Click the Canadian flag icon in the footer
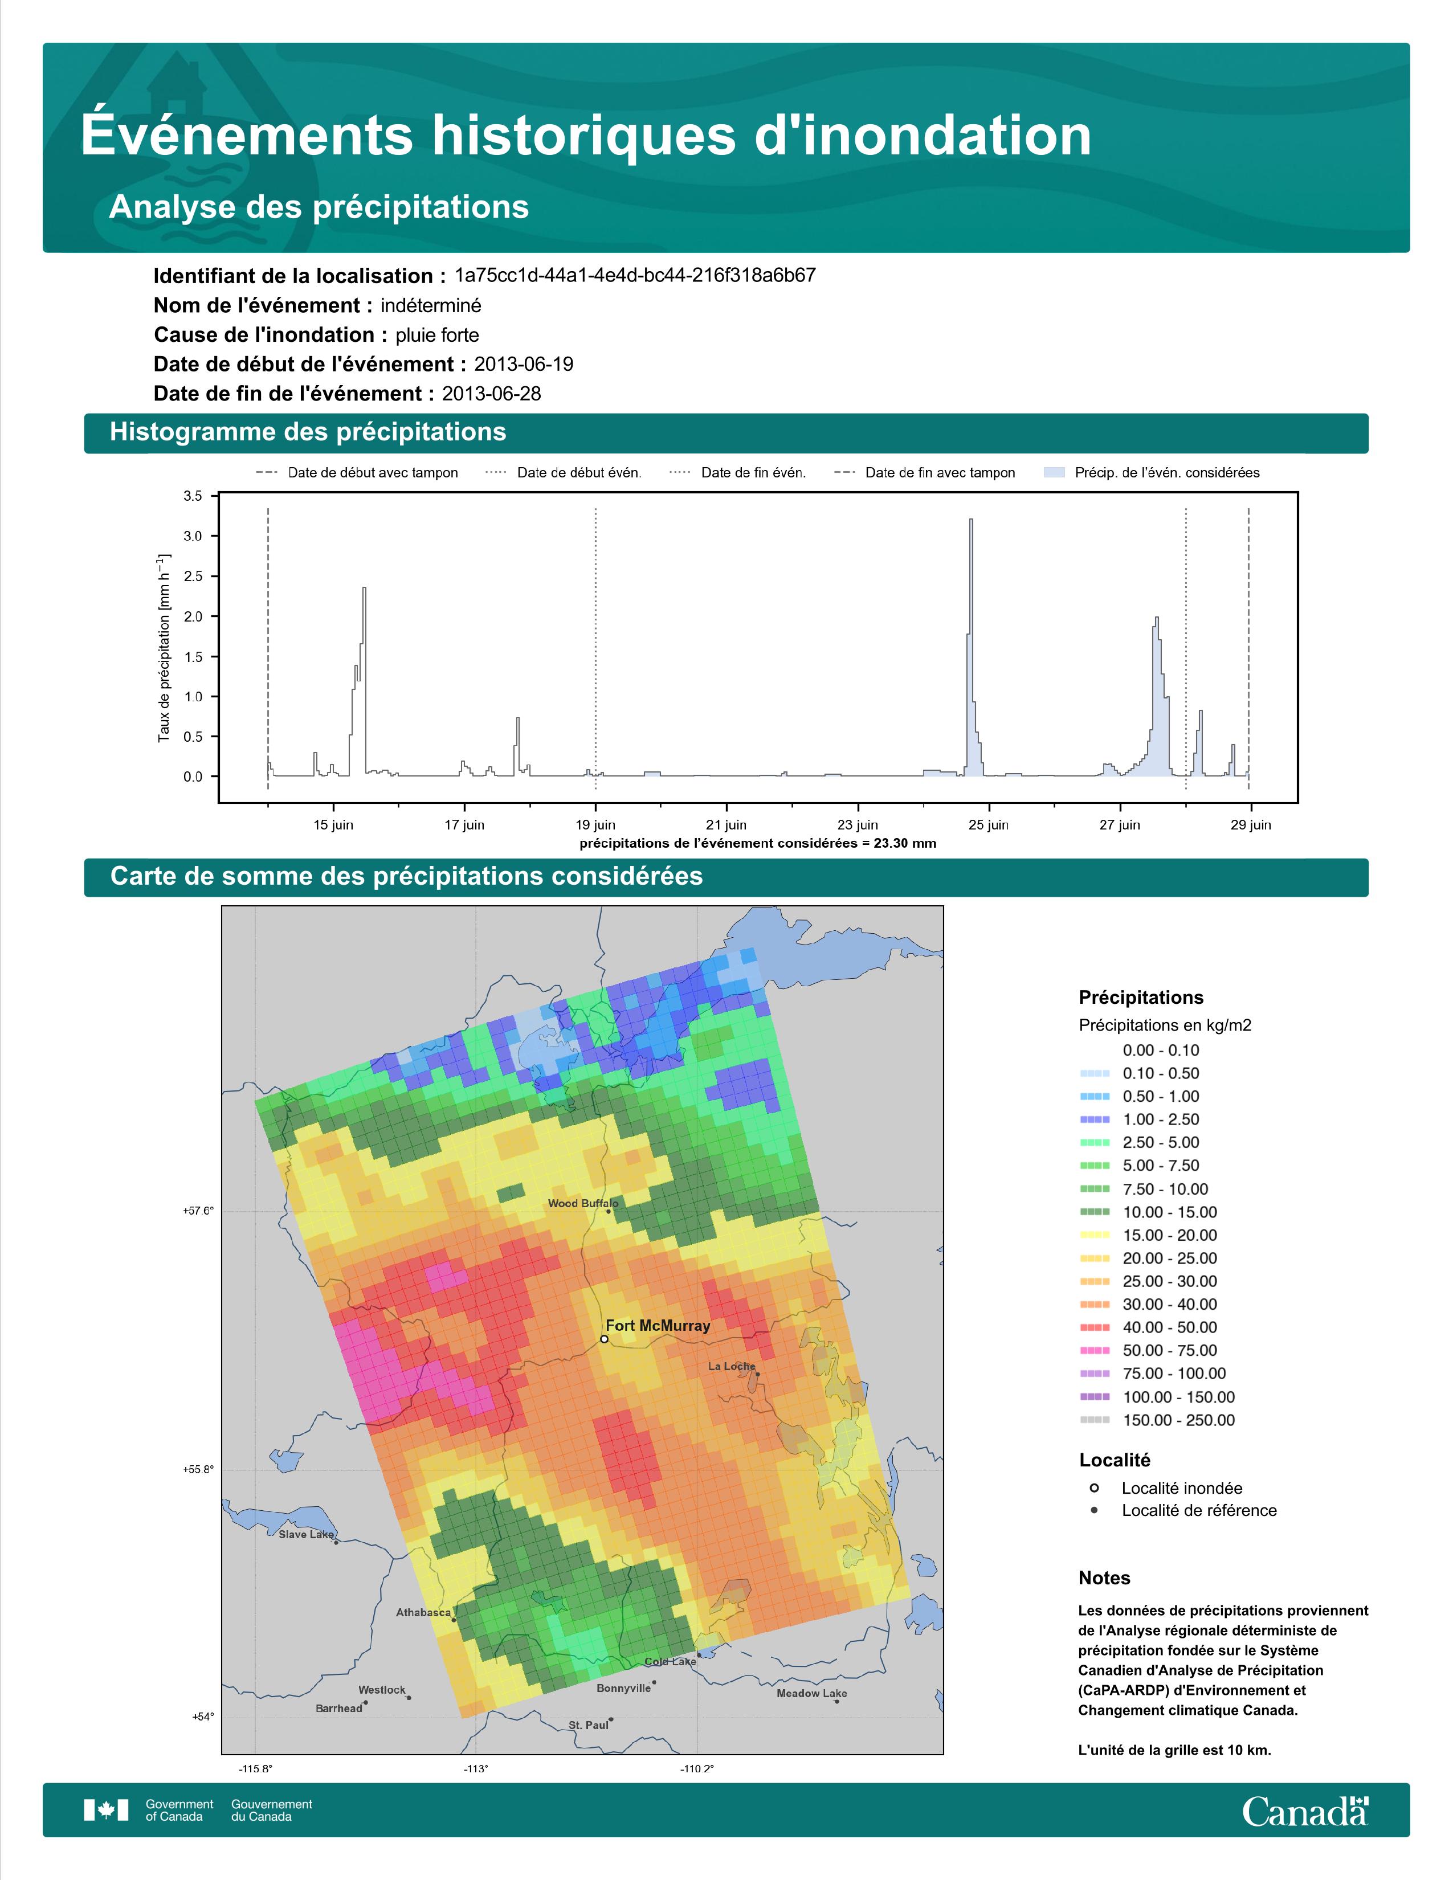This screenshot has height=1880, width=1453. (106, 1810)
